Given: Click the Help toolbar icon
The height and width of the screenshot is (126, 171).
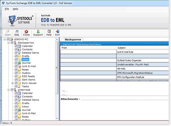Looking at the screenshot, I should click(x=49, y=31).
